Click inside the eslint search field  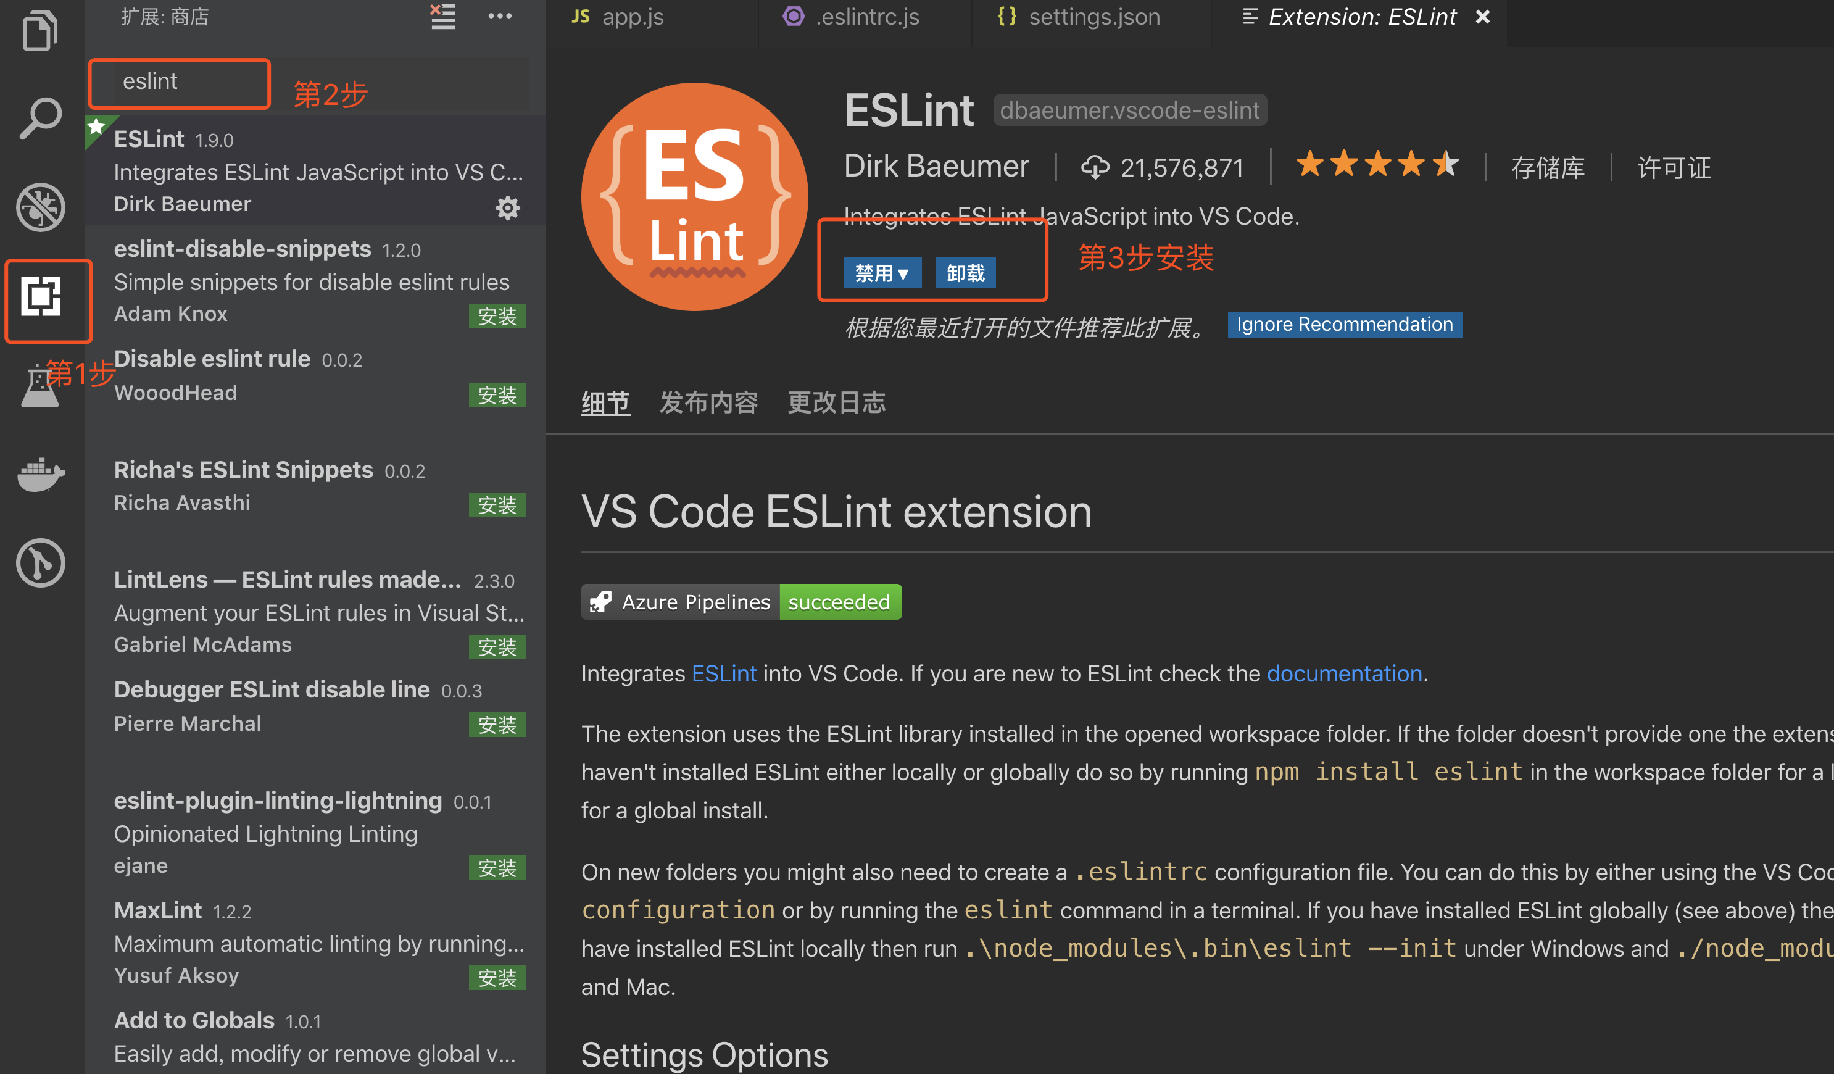[x=179, y=82]
